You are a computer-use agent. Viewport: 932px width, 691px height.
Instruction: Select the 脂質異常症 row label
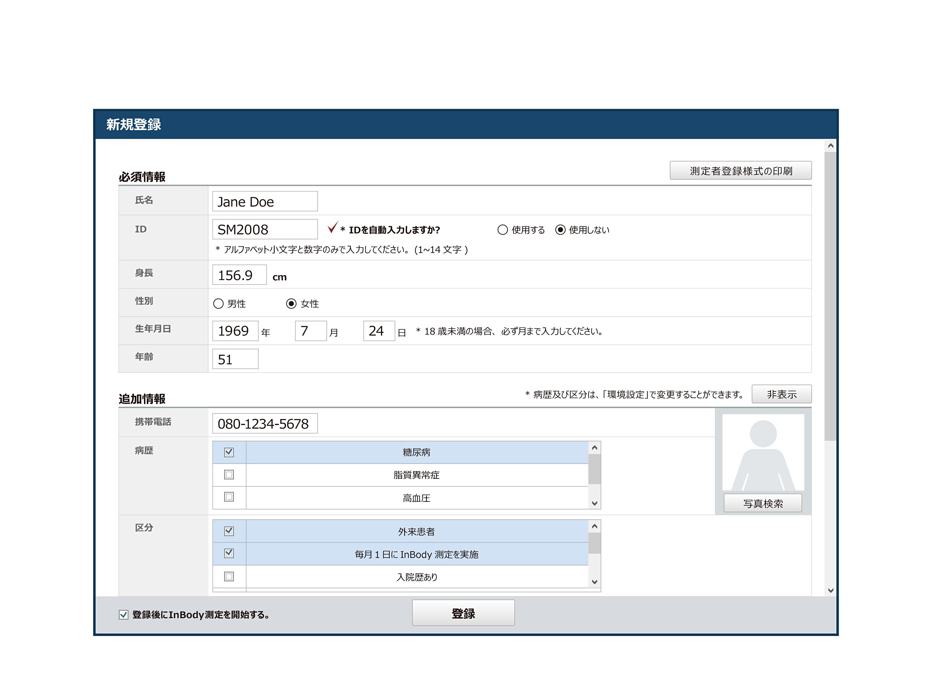click(416, 475)
